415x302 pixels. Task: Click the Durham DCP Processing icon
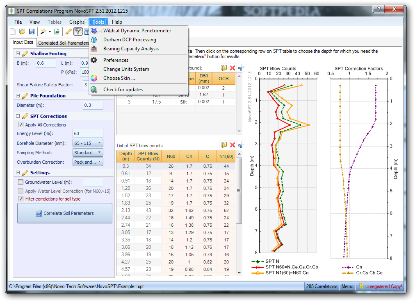point(94,40)
